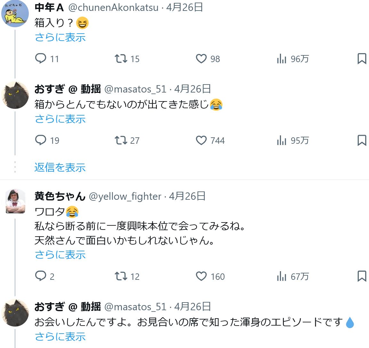Expand 中年A's tweet with さらに表示
The height and width of the screenshot is (348, 369).
[60, 37]
